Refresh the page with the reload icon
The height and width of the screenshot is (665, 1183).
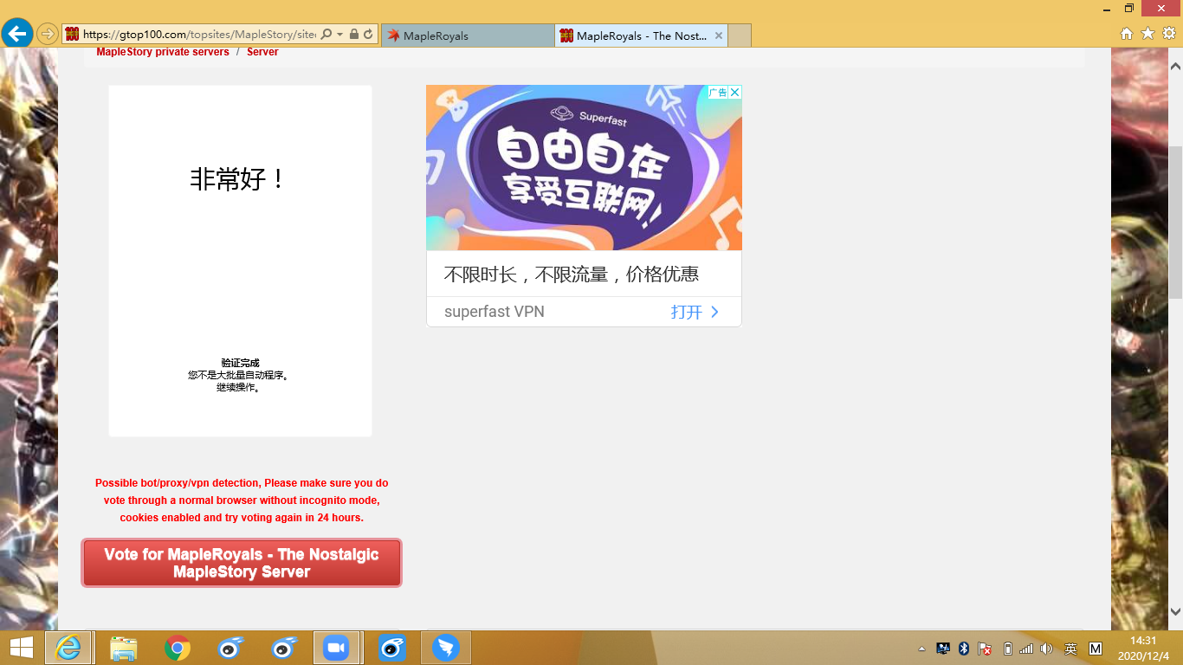[368, 35]
